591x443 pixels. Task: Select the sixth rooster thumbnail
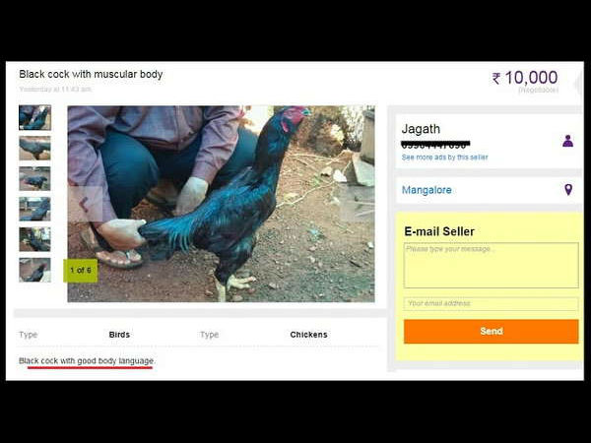34,270
